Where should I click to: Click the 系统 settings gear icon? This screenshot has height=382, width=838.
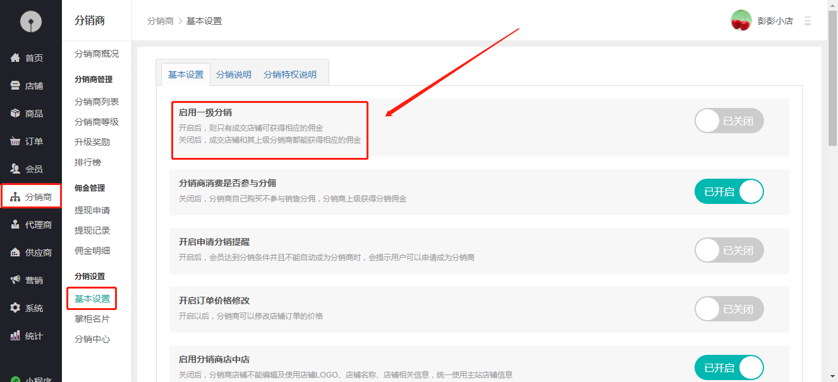[x=16, y=307]
